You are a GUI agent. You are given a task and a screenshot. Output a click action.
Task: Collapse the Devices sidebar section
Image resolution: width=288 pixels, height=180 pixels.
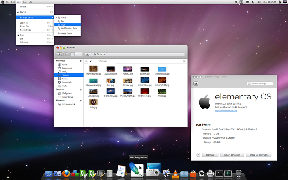click(80, 90)
